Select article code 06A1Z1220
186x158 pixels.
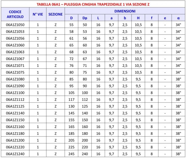pyautogui.click(x=15, y=147)
